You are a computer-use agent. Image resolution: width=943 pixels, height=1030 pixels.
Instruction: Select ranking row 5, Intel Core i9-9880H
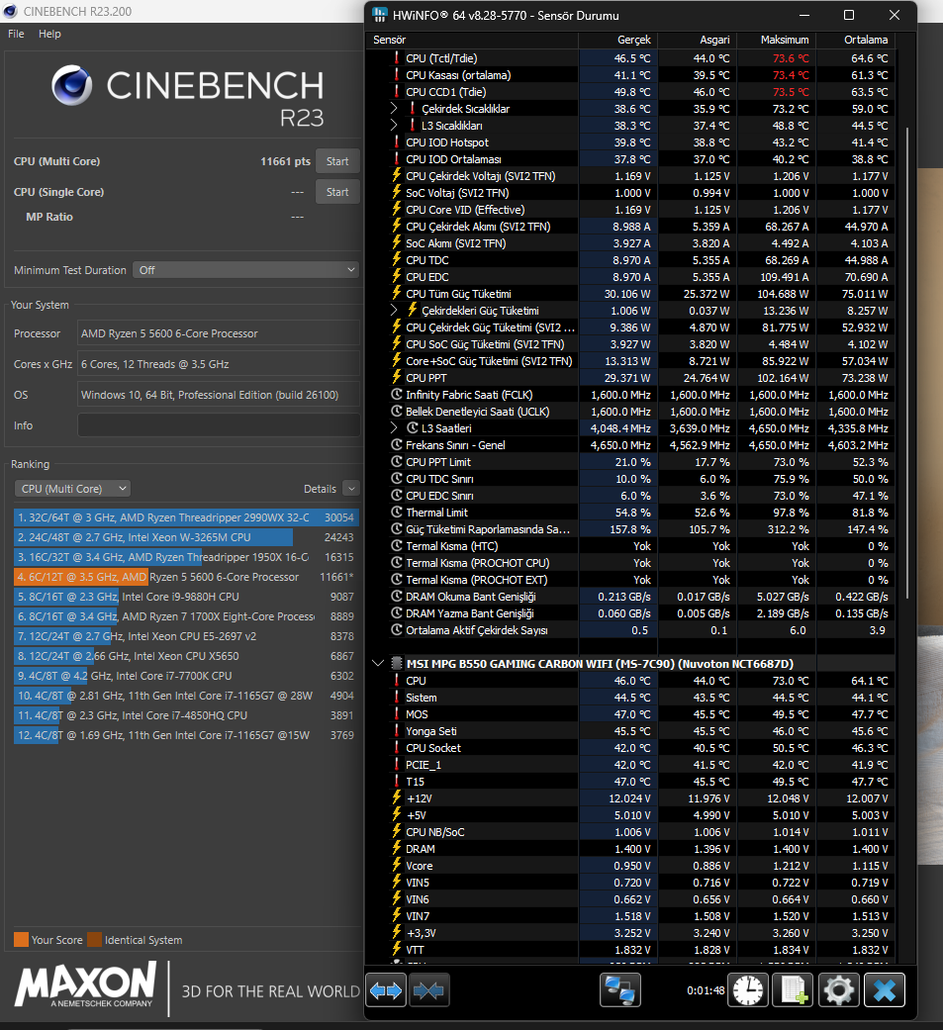click(186, 597)
